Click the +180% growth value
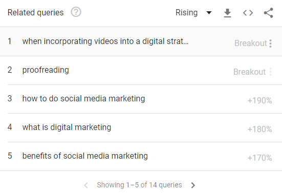The image size is (282, 194). coord(259,129)
